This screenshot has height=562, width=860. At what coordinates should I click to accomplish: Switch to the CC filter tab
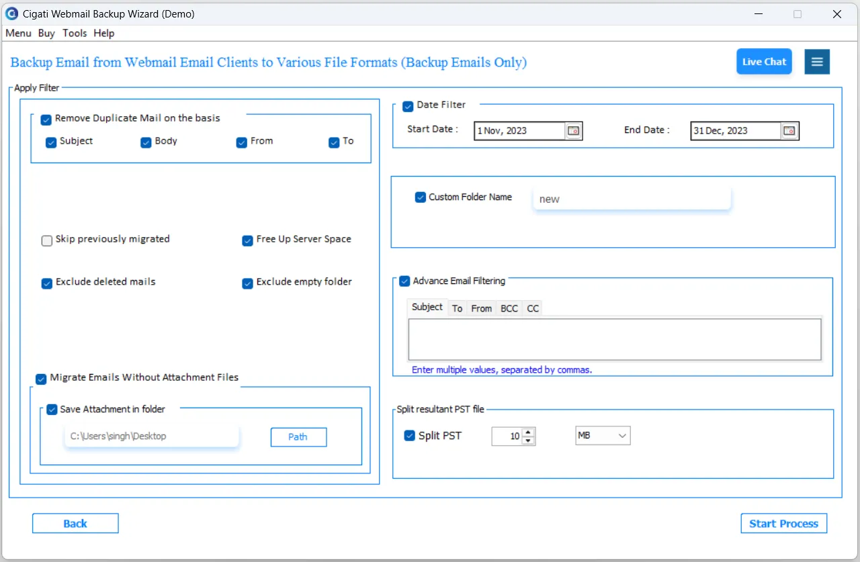coord(533,308)
